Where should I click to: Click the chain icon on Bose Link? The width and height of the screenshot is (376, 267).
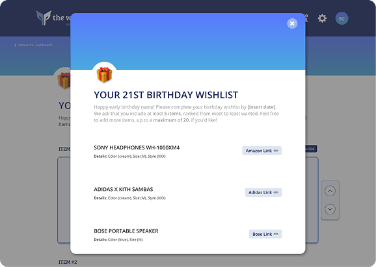coord(276,234)
